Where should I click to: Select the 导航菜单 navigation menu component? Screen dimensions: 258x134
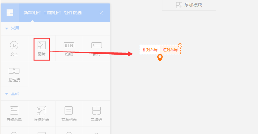(x=14, y=114)
